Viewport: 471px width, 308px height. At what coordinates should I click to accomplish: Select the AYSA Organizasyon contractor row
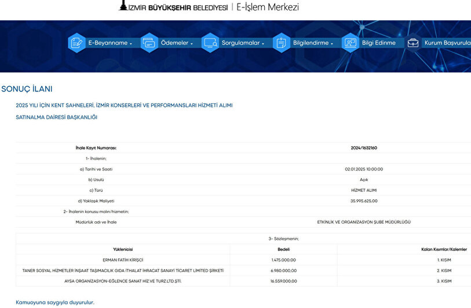(x=123, y=281)
